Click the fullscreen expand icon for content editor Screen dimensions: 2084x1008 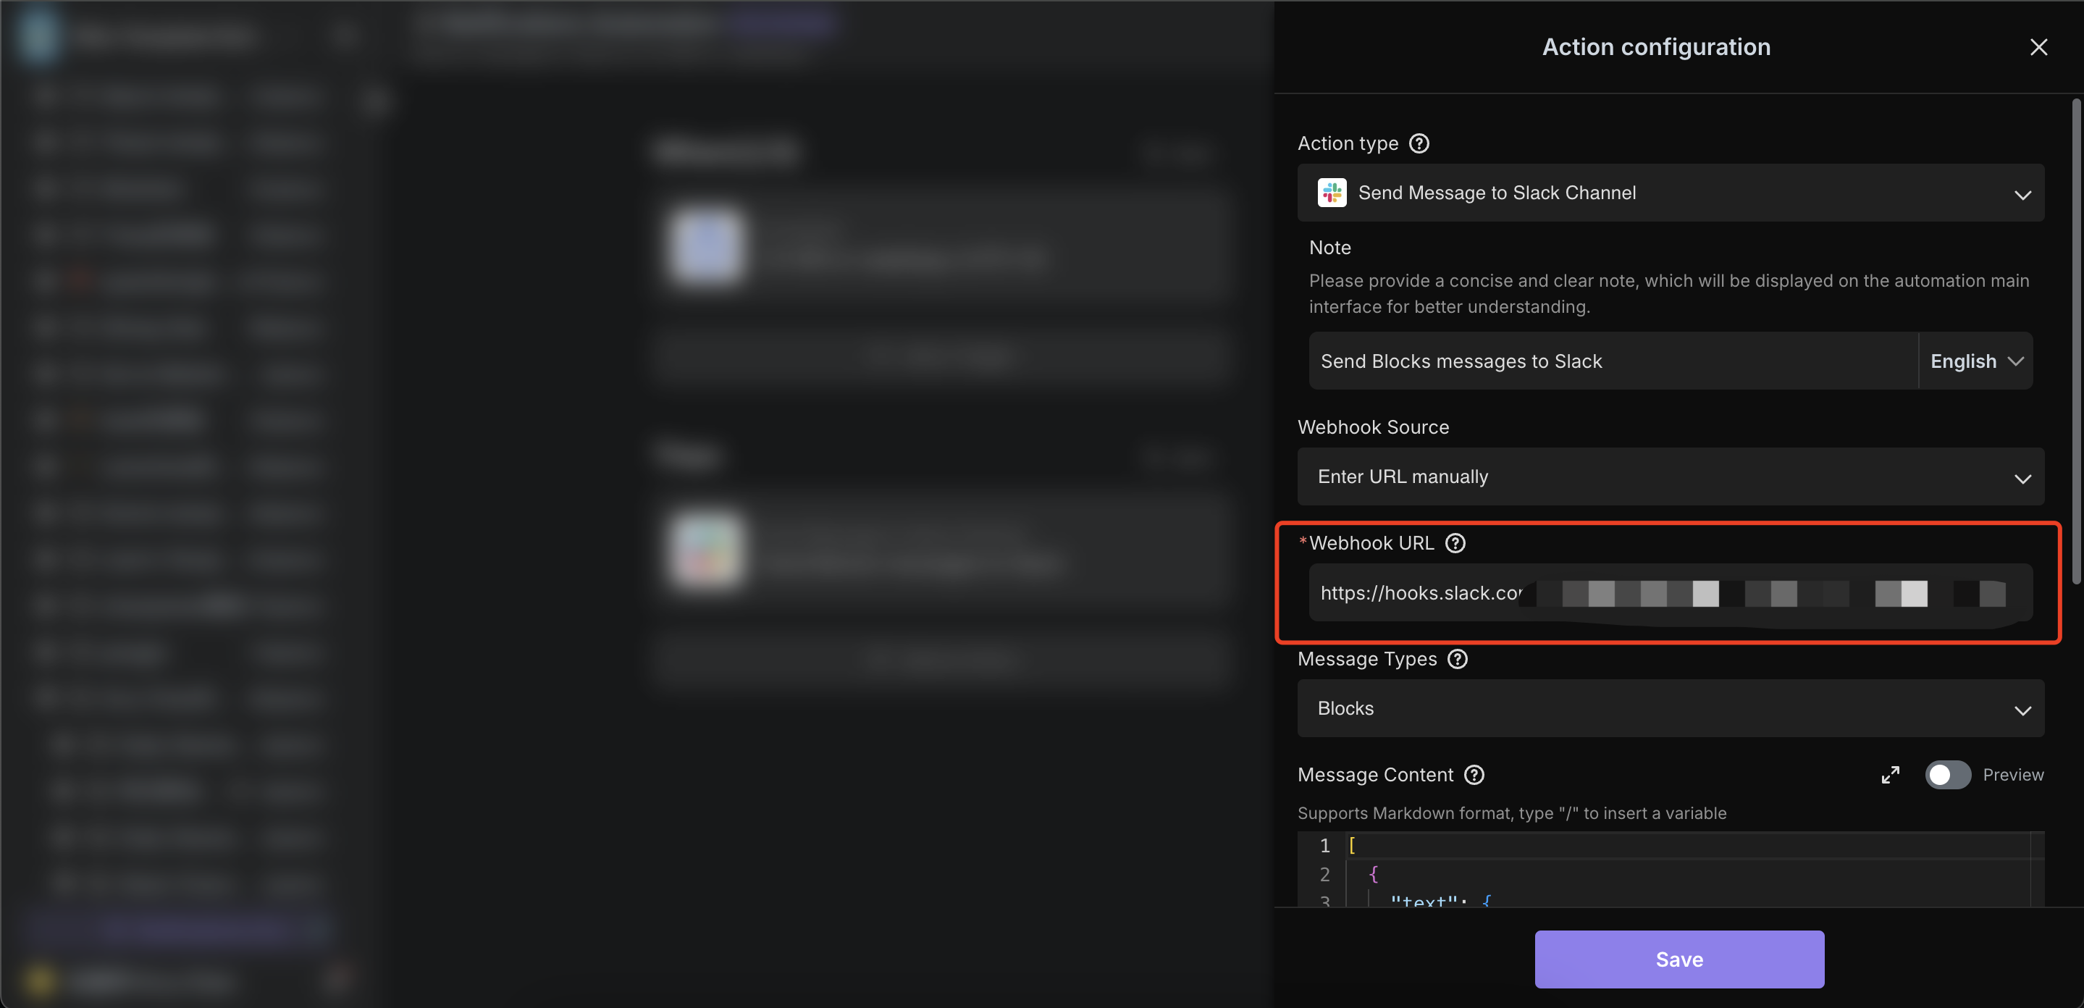click(x=1890, y=773)
